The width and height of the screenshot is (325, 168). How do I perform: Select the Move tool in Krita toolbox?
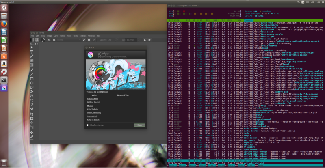coord(32,123)
